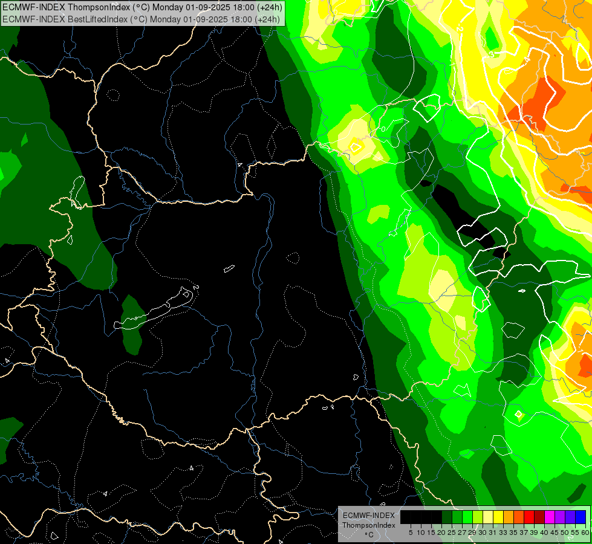592x544 pixels.
Task: Click the legend tick label '27'
Action: (463, 533)
